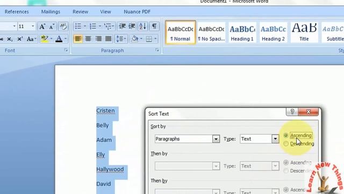Screen dimensions: 344x194
Task: Click the name David in the document
Action: click(104, 184)
